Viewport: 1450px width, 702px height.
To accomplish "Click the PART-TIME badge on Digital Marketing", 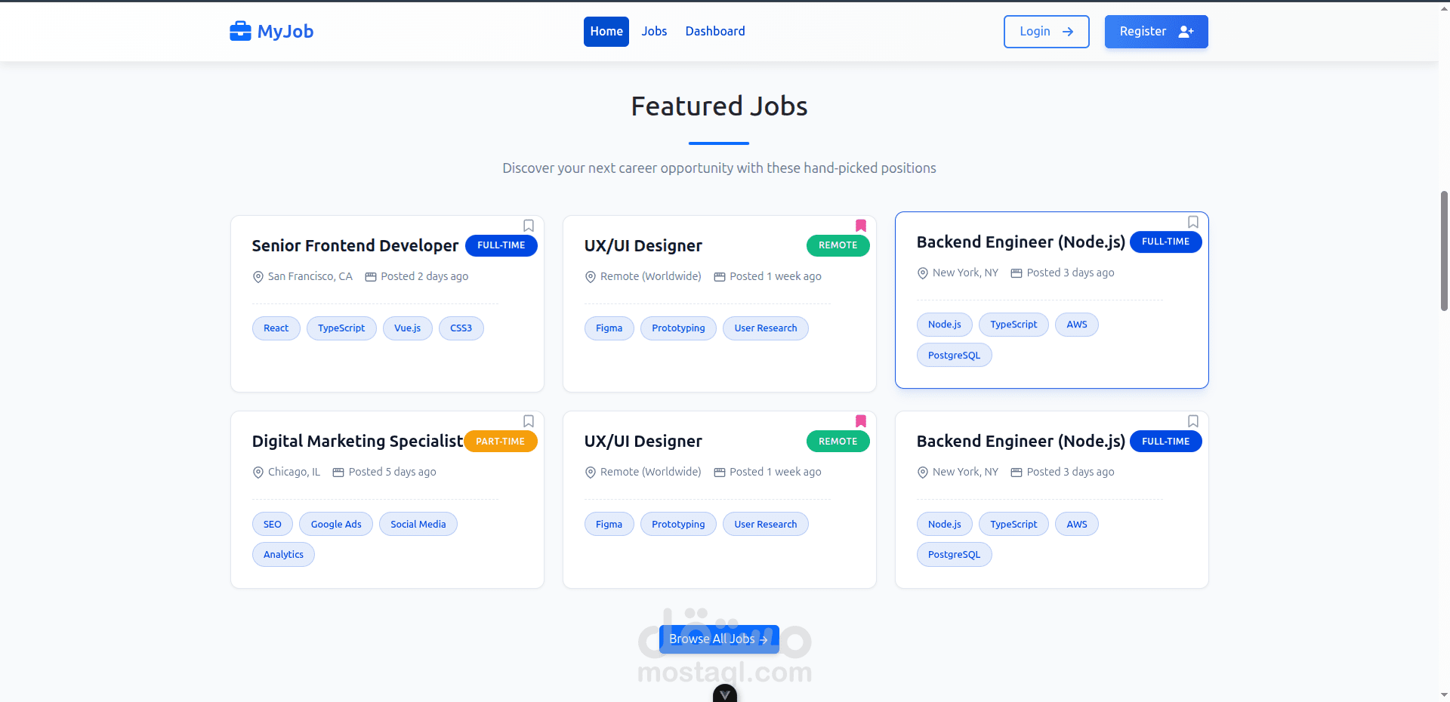I will tap(500, 442).
